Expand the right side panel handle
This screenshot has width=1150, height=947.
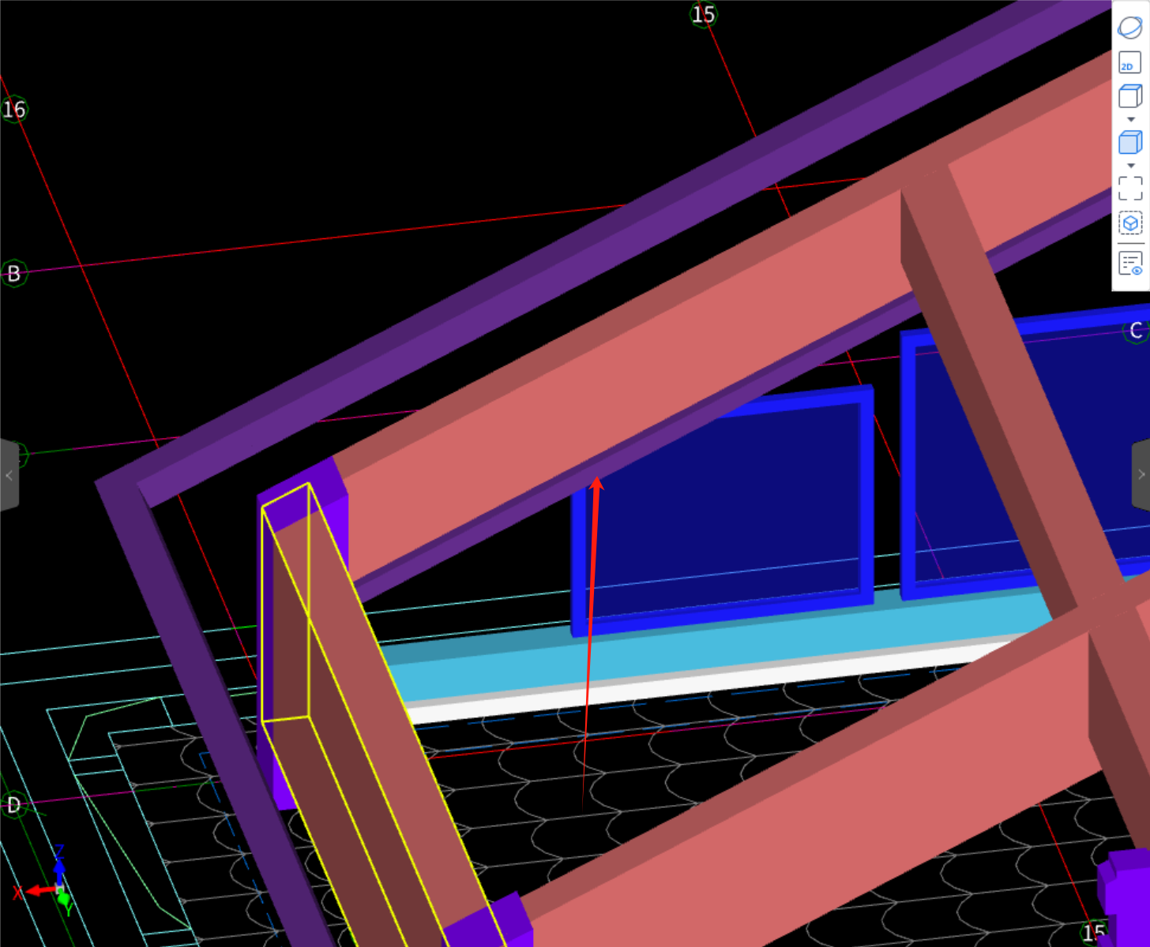(1141, 475)
